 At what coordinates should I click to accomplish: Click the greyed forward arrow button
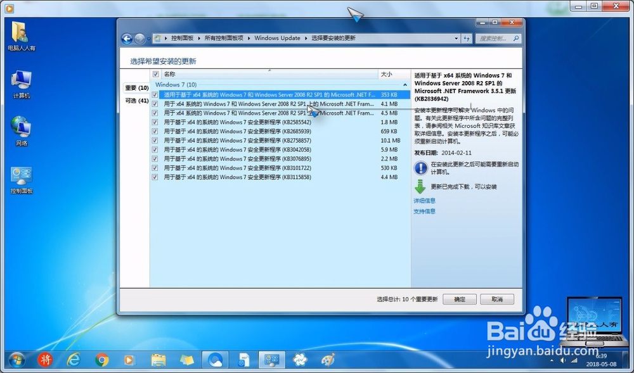[139, 39]
